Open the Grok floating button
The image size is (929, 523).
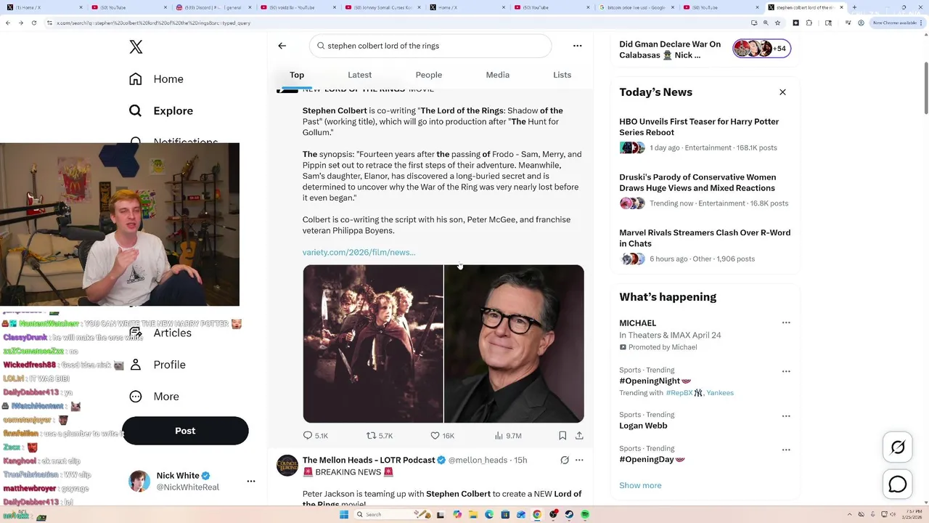898,448
